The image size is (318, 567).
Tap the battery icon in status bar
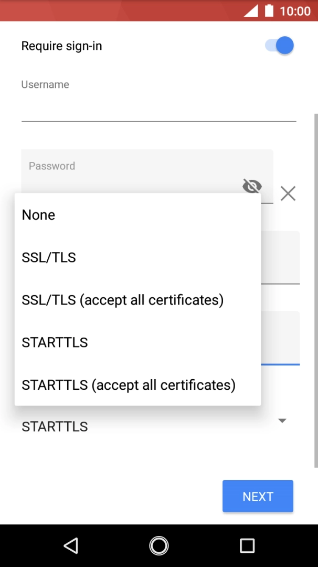coord(269,11)
